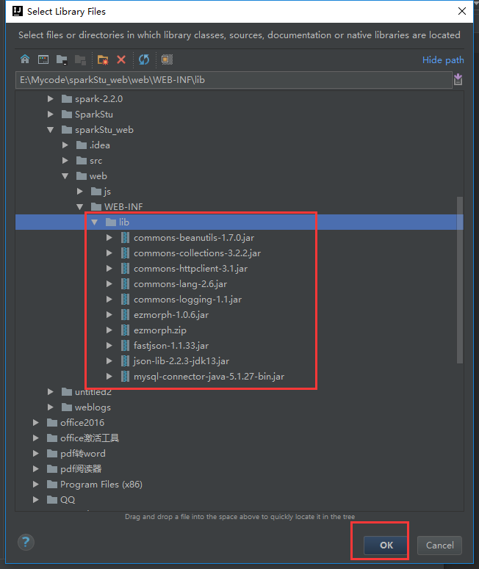Image resolution: width=479 pixels, height=569 pixels.
Task: Expand the src folder arrow
Action: (x=65, y=160)
